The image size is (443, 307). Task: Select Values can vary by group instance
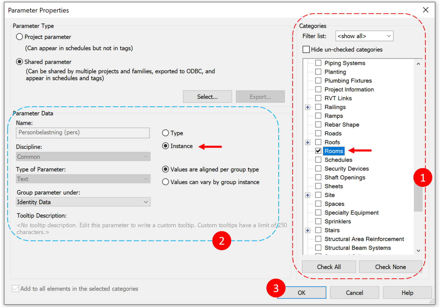point(165,182)
